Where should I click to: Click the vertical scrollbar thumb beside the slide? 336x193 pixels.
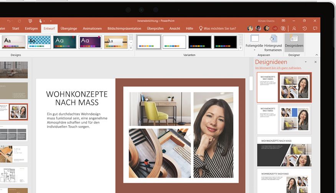(x=251, y=83)
